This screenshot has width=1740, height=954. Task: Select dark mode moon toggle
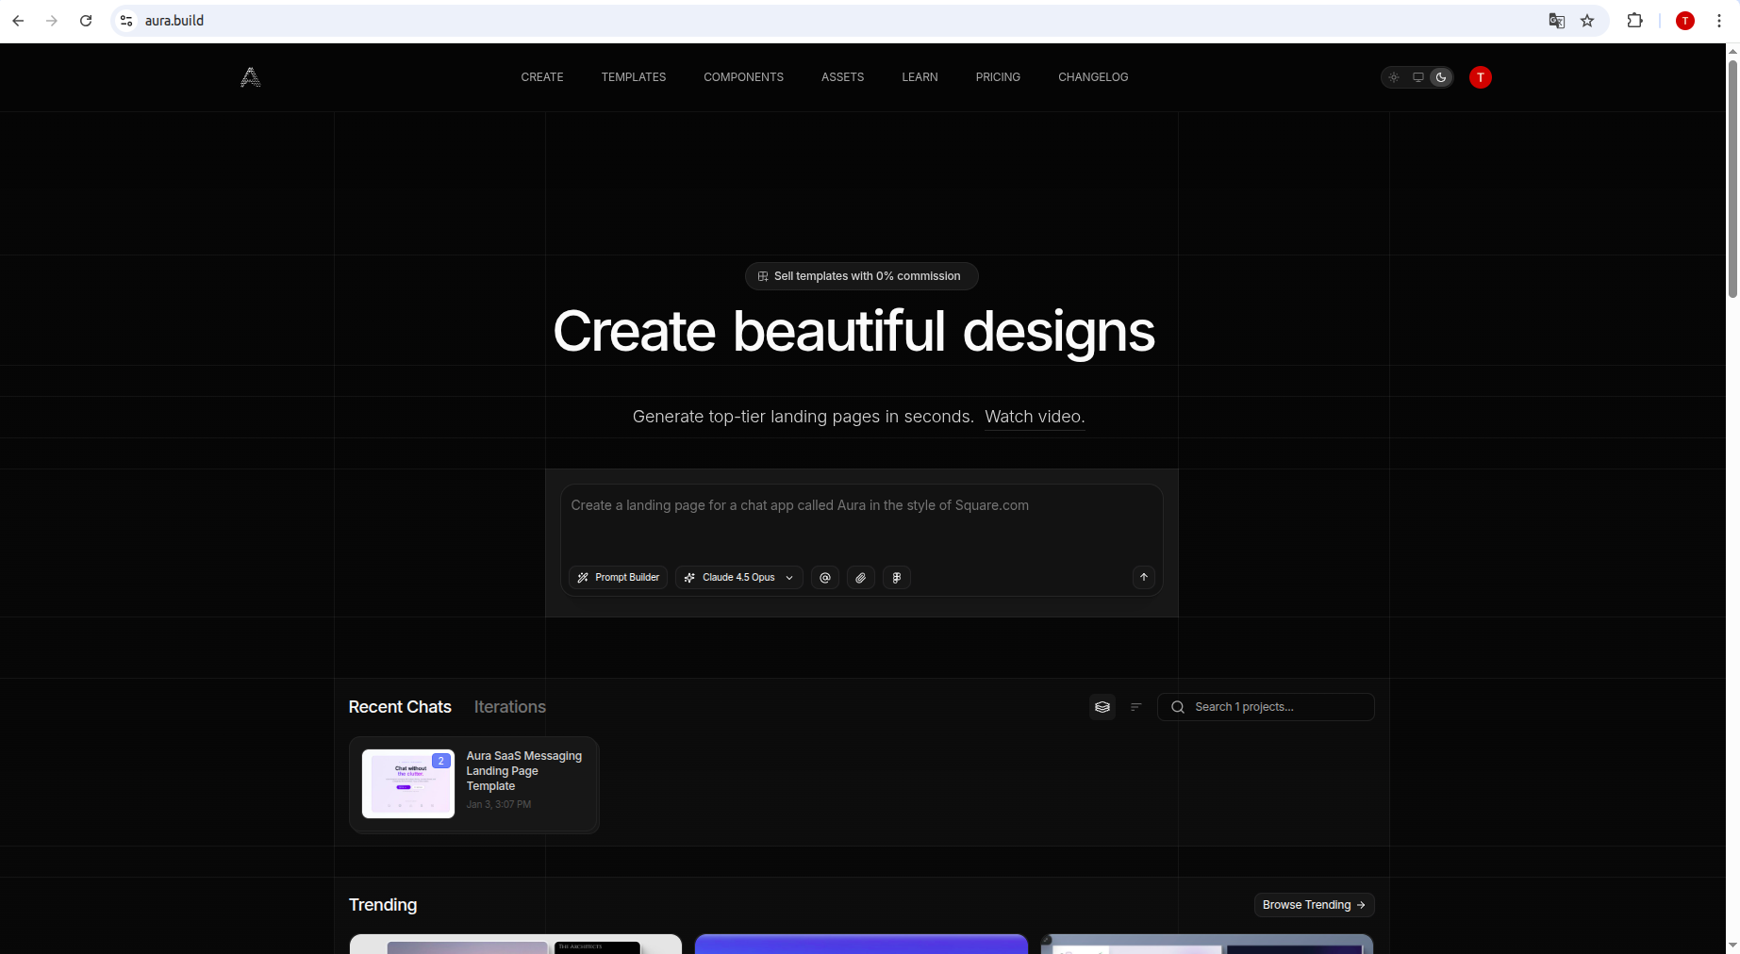point(1440,77)
